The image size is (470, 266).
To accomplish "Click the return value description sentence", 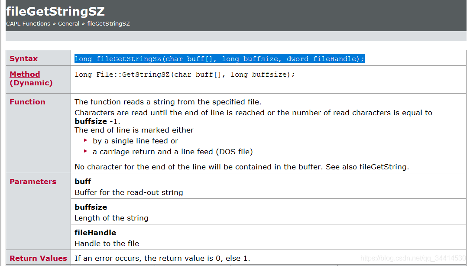I will click(162, 258).
